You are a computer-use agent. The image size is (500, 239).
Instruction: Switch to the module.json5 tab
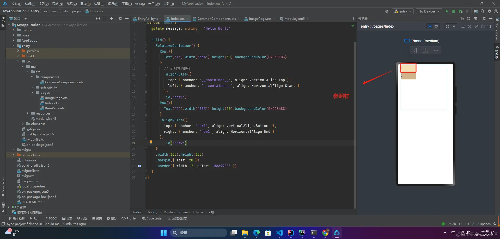[294, 18]
